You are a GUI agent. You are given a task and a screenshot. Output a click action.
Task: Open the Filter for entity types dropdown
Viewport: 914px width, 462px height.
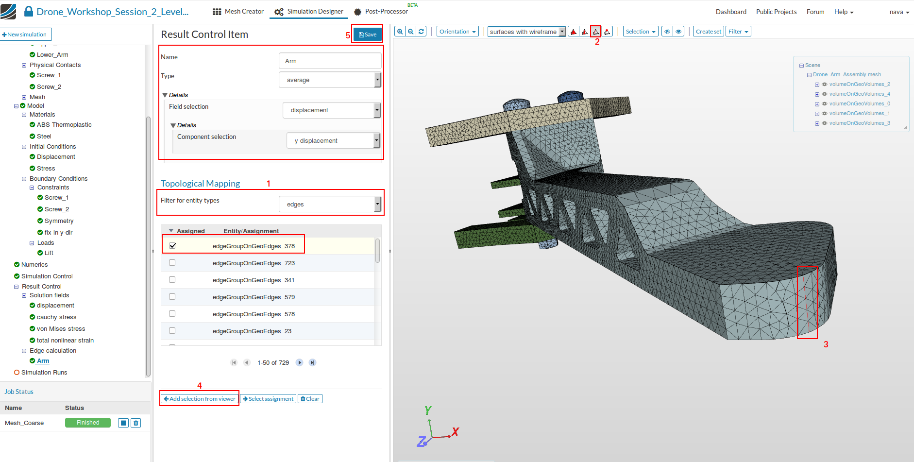coord(330,205)
